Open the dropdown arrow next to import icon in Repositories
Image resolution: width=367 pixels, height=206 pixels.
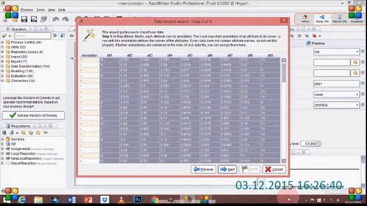point(17,133)
